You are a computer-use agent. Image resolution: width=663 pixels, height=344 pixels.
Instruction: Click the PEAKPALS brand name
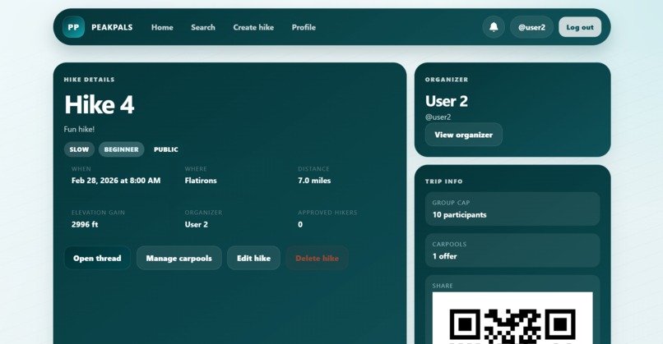click(112, 27)
